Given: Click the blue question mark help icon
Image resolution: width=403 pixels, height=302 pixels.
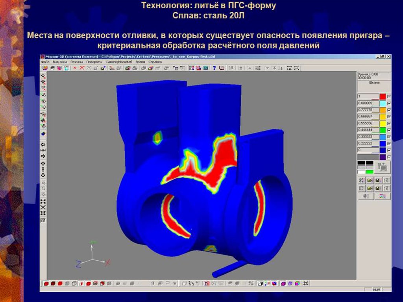Looking at the screenshot, I should click(214, 68).
